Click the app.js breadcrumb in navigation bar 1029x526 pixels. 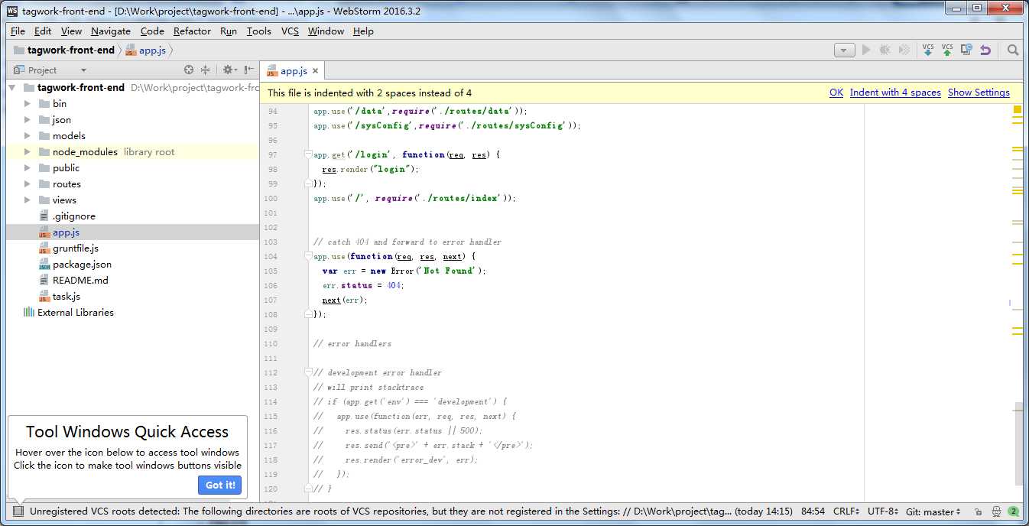point(145,50)
